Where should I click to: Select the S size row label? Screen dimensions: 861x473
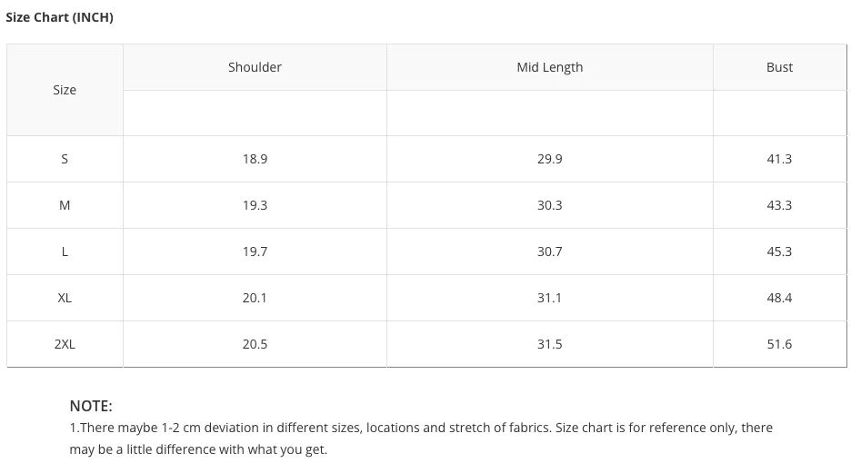[65, 159]
